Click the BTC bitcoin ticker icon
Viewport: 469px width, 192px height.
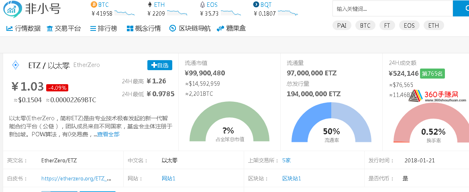tap(94, 4)
